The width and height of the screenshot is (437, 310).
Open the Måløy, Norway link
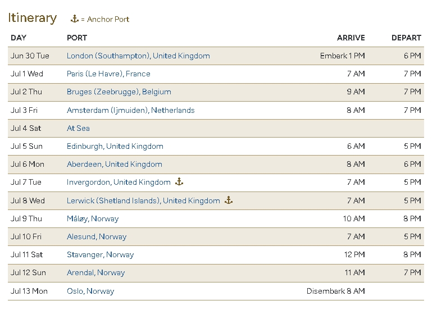(93, 218)
